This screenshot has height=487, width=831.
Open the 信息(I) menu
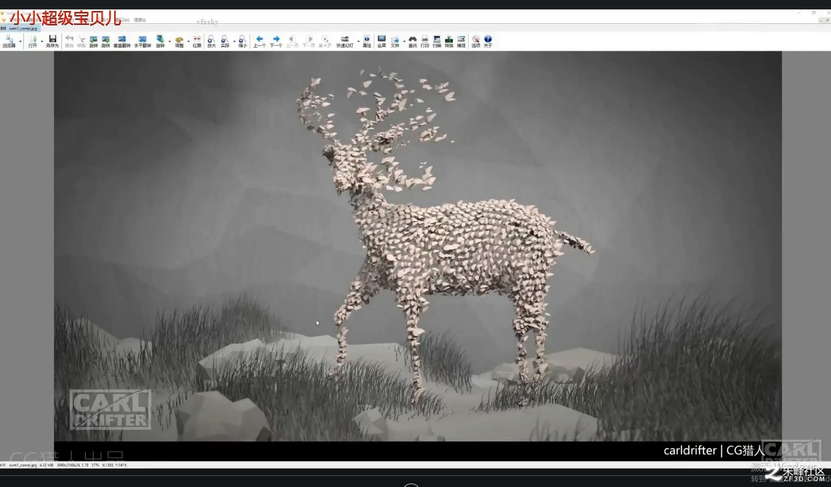(x=139, y=20)
